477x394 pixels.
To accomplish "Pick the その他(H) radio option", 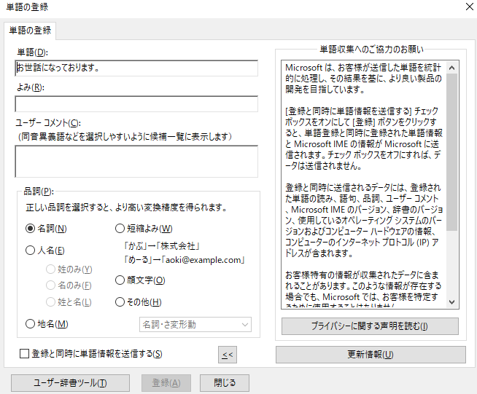I will [120, 302].
